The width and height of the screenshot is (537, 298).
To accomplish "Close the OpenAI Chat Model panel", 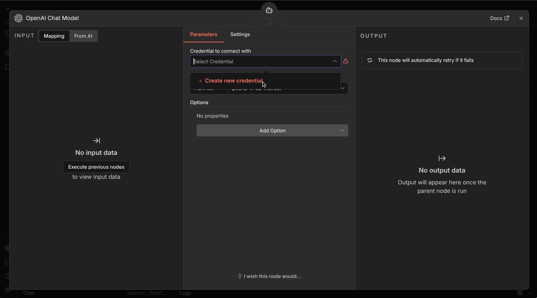I will pyautogui.click(x=521, y=18).
